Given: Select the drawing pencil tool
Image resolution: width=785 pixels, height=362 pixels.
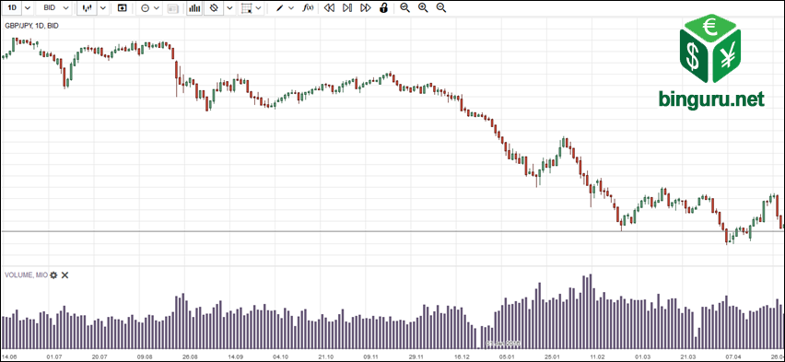Looking at the screenshot, I should 280,8.
